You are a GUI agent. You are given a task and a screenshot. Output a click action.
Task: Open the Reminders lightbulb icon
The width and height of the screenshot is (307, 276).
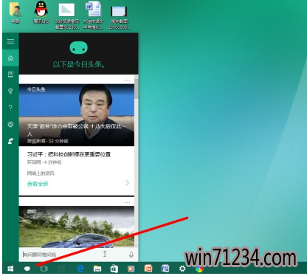point(10,91)
